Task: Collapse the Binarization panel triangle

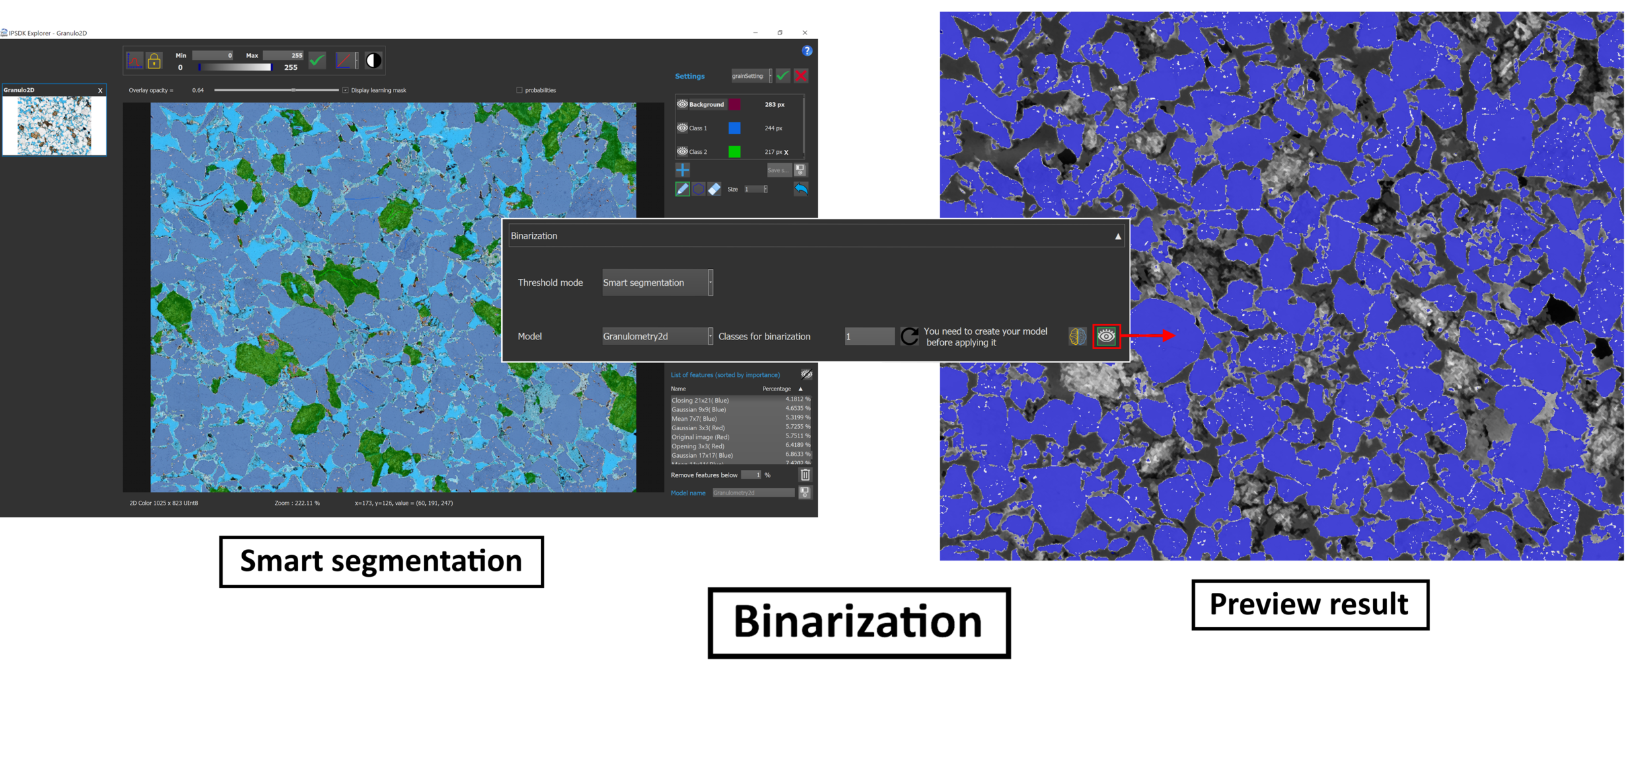Action: pos(1118,237)
